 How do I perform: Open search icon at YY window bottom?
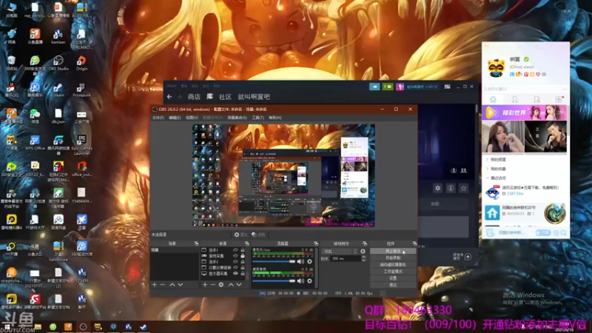click(x=564, y=233)
